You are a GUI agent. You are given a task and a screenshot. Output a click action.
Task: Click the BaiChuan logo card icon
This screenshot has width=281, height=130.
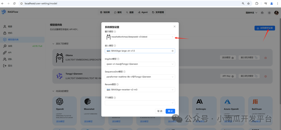point(255,101)
